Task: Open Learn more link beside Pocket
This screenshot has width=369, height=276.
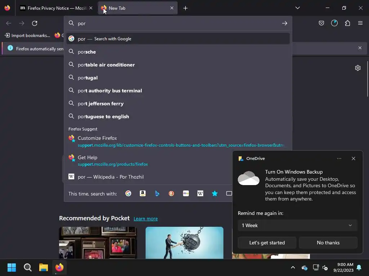Action: (x=146, y=219)
